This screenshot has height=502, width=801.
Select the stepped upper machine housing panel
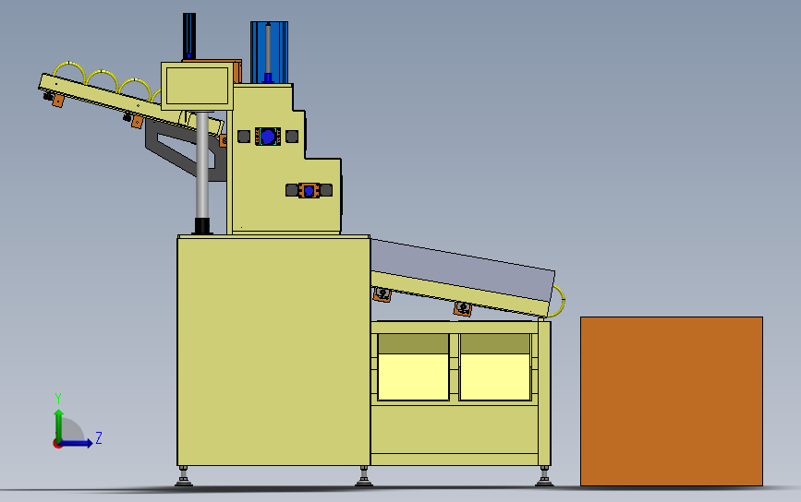(284, 158)
